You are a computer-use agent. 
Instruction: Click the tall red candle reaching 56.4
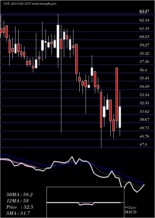point(117,94)
